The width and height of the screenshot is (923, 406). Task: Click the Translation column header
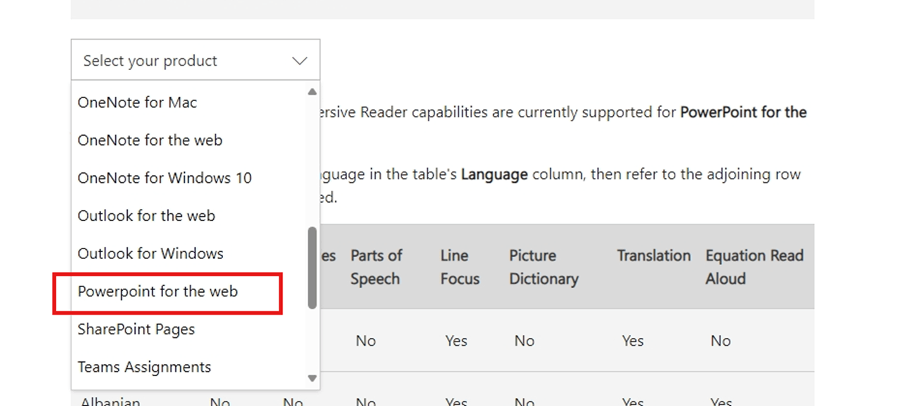click(653, 255)
